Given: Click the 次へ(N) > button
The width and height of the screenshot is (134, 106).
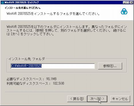Looking at the screenshot, I should tap(97, 99).
